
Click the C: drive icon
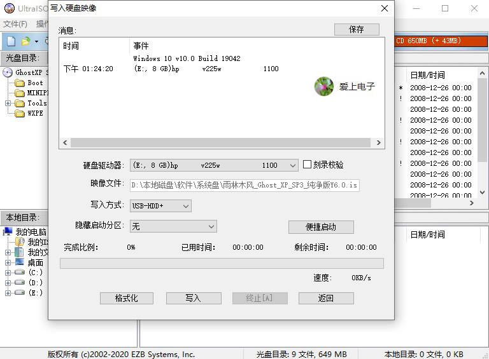[20, 272]
